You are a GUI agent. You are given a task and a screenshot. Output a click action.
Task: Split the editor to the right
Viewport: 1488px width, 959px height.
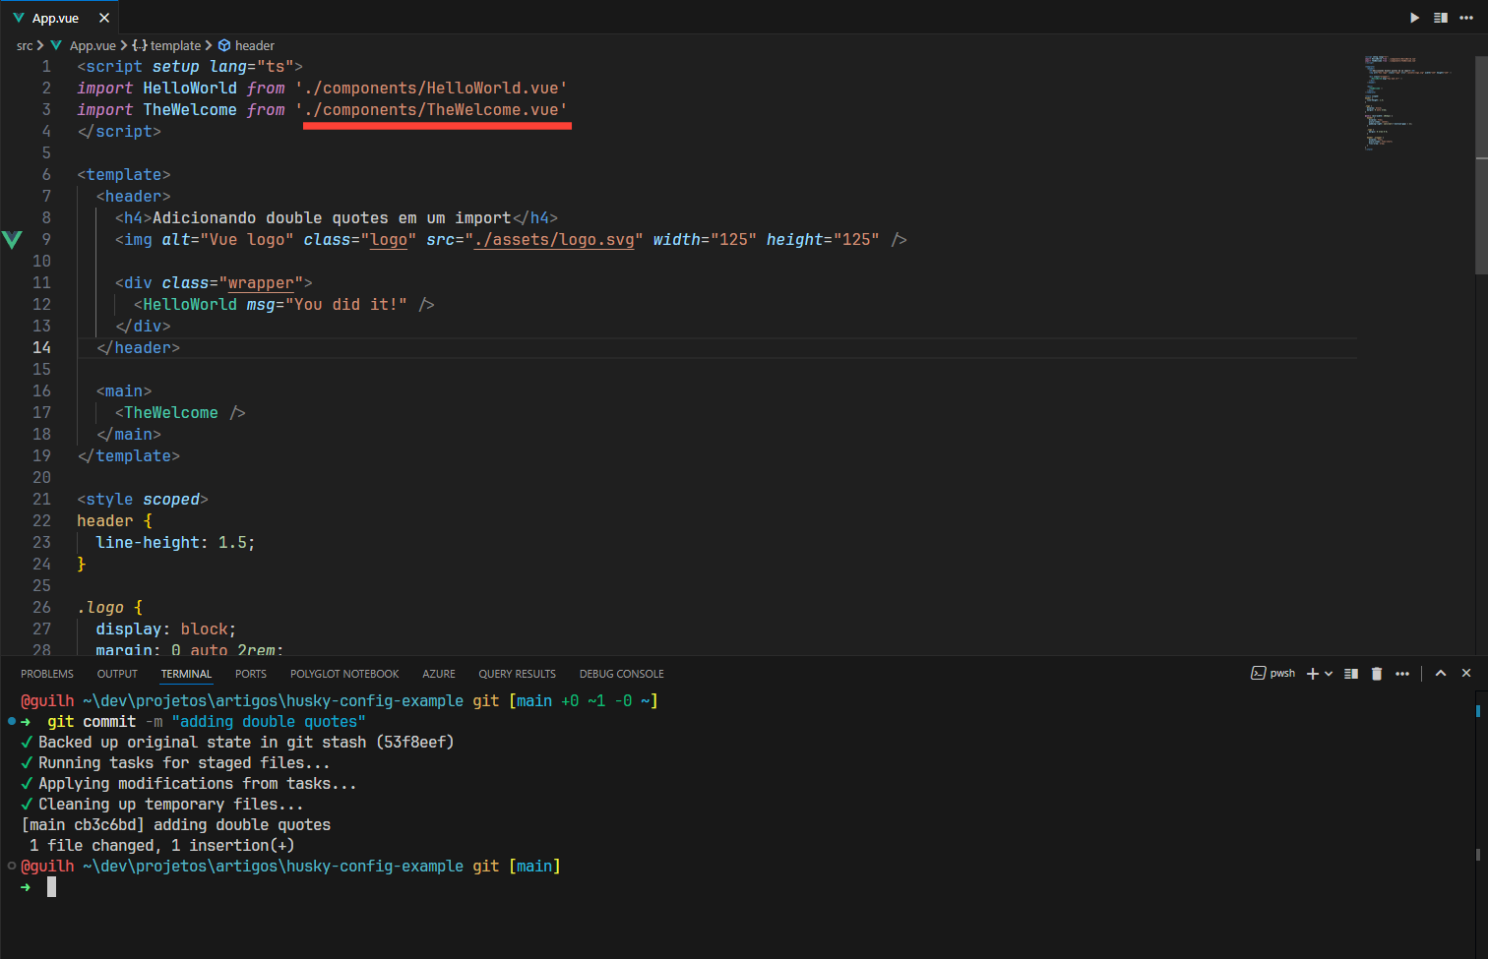pos(1441,18)
